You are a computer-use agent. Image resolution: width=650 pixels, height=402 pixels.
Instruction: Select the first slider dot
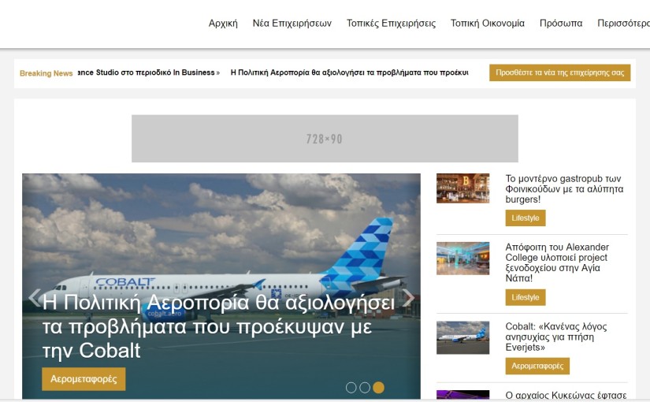(x=351, y=388)
